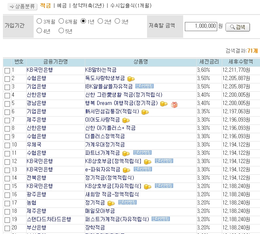Click the 더플러스정액적금 product name
Image resolution: width=260 pixels, height=234 pixels.
105,136
